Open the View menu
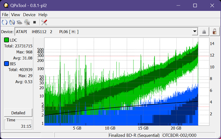 [x=16, y=15]
